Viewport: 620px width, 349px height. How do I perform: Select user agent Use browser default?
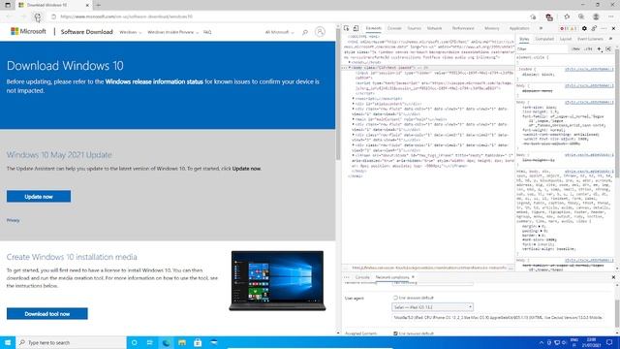(x=395, y=298)
